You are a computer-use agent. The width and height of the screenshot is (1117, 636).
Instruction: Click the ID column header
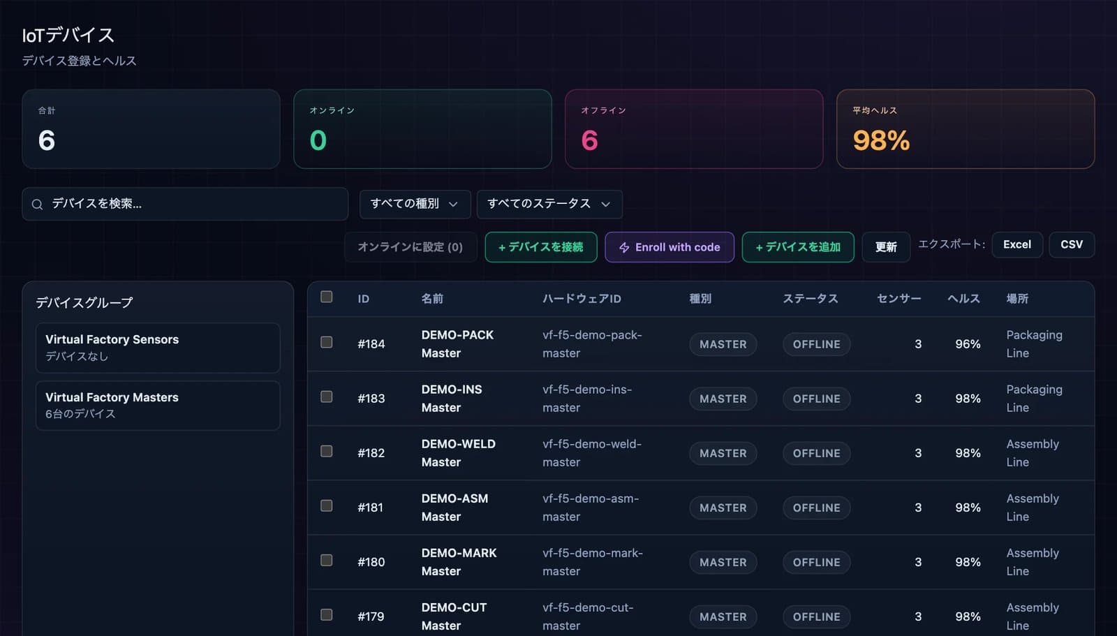(x=363, y=299)
